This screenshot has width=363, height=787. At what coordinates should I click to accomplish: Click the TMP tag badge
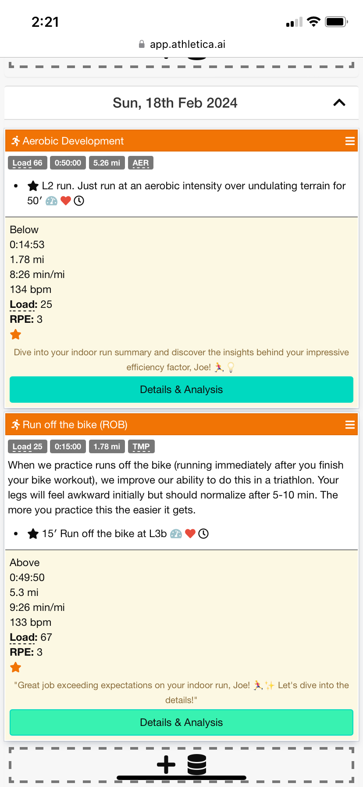[x=141, y=447]
